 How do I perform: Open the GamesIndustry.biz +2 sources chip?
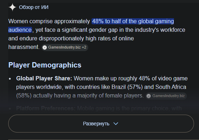65,47
